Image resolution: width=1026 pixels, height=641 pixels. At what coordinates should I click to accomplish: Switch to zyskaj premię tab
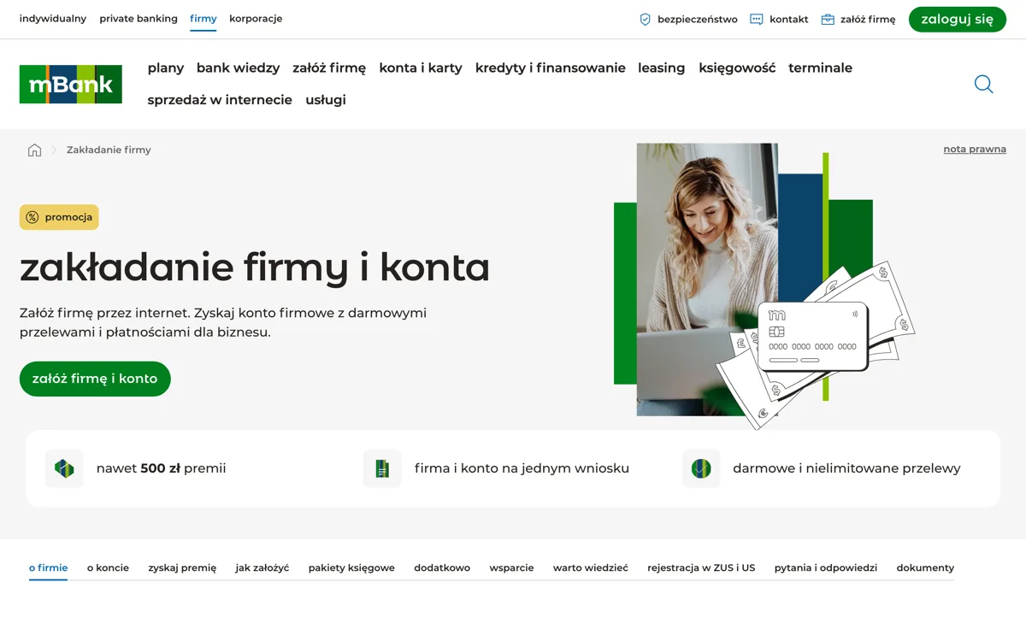(182, 567)
